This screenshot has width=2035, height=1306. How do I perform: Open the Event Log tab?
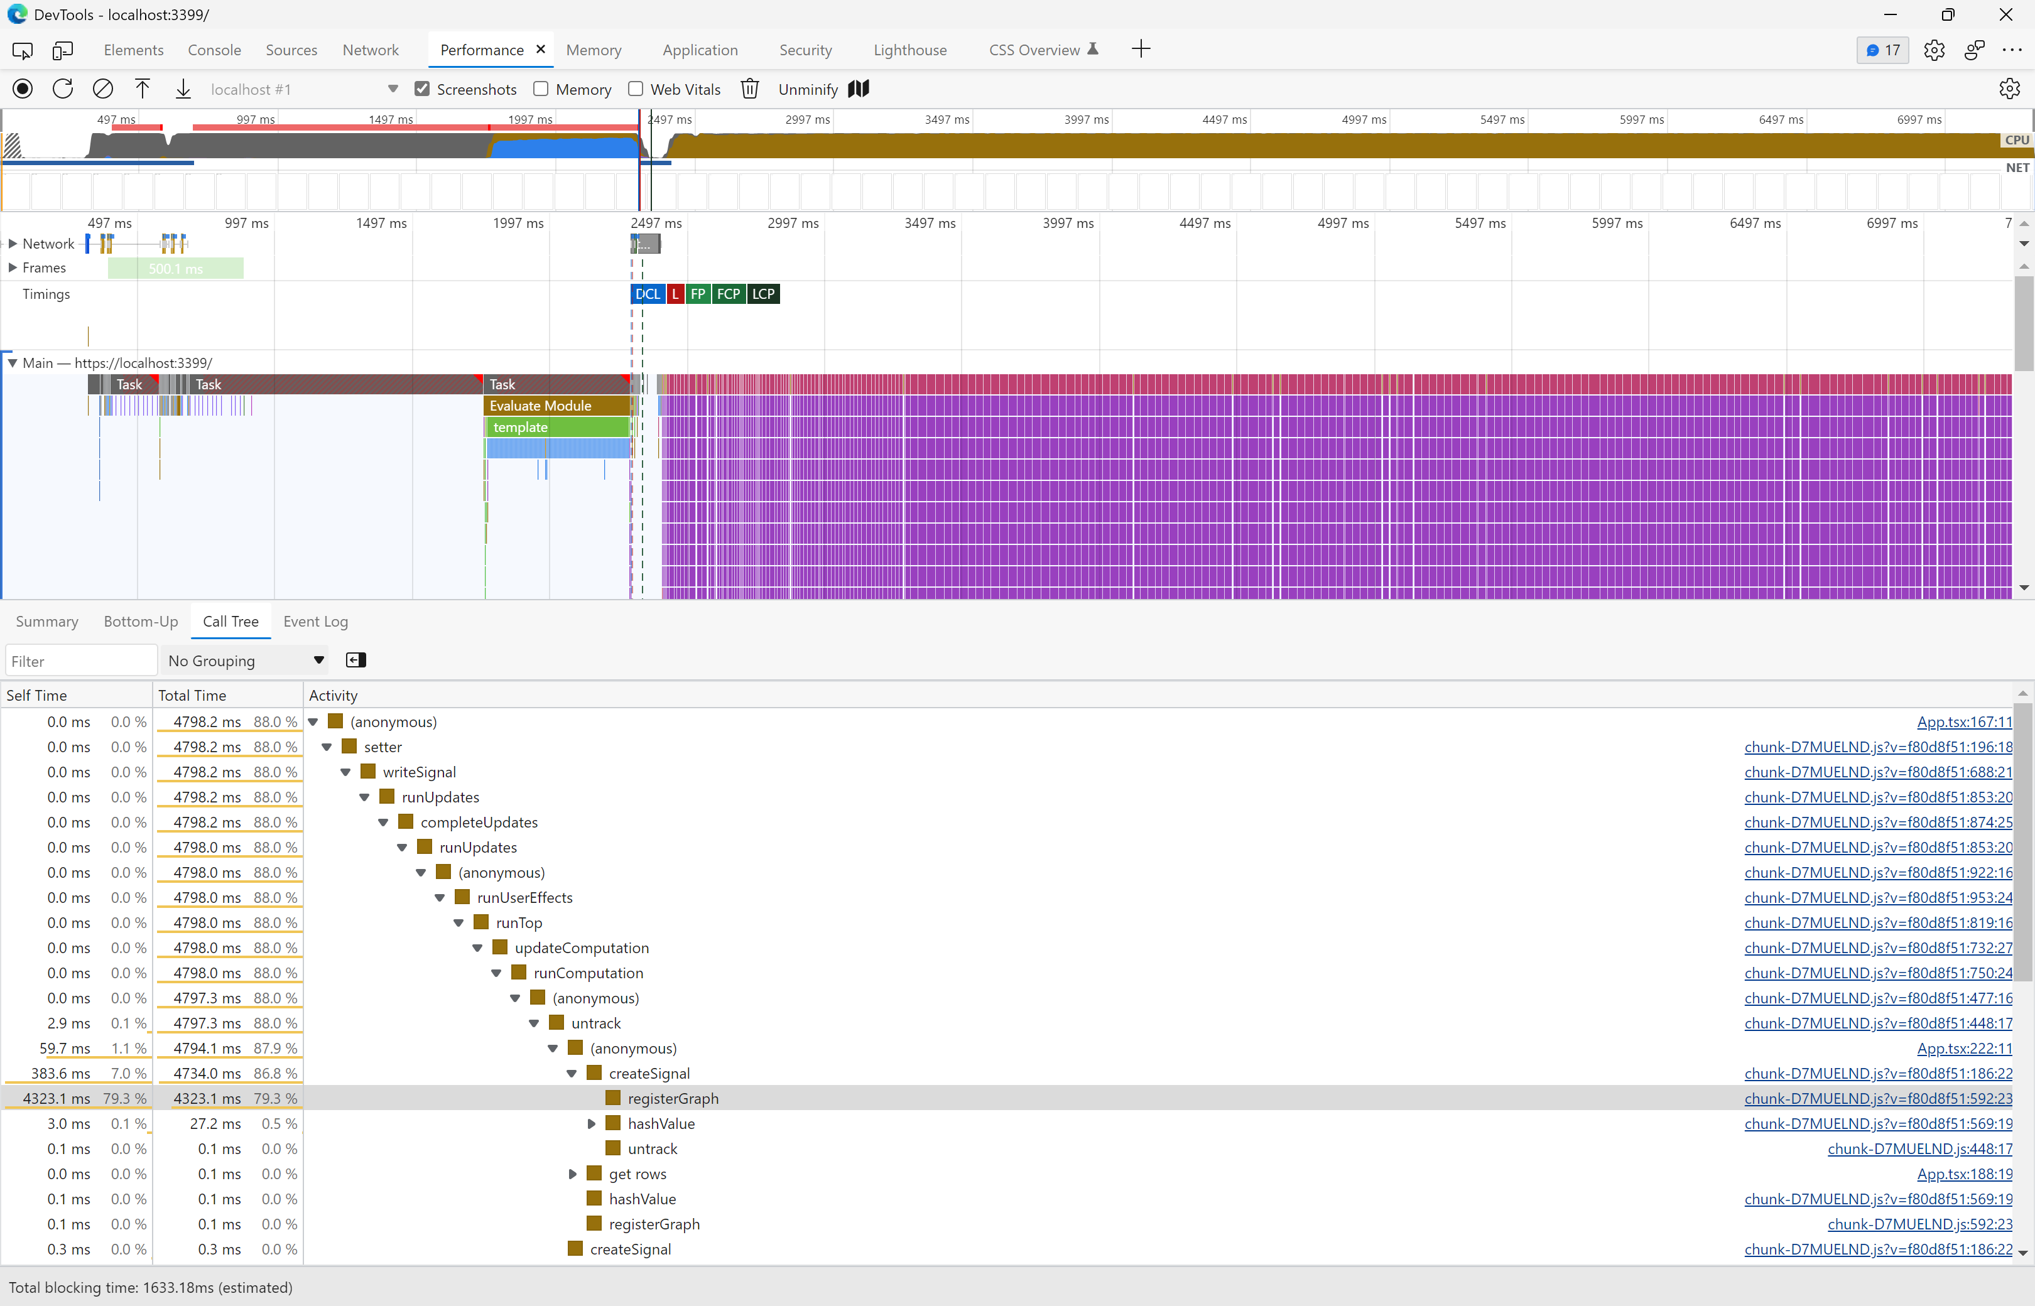(315, 622)
